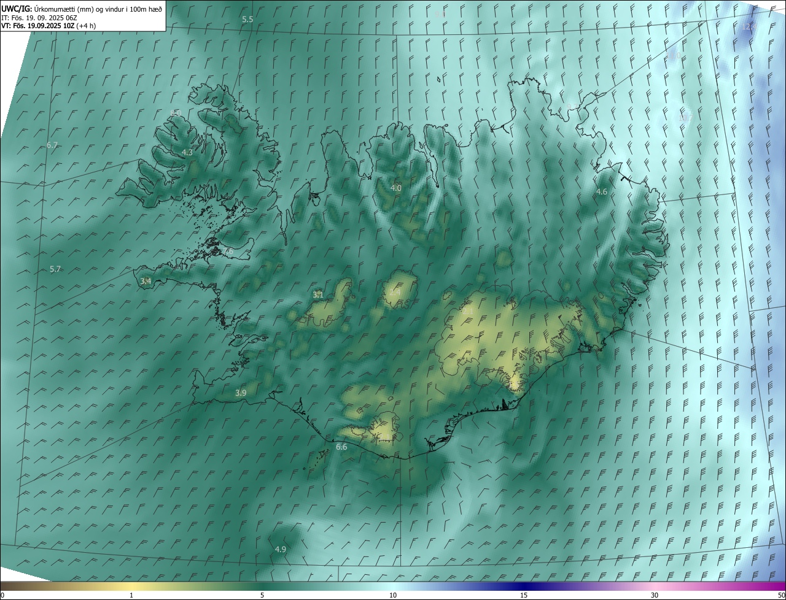Click the 7.6 value near the bay islands

point(228,252)
